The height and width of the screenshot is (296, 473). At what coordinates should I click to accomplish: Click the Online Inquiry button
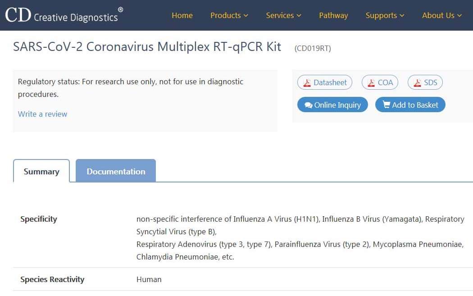click(x=332, y=105)
